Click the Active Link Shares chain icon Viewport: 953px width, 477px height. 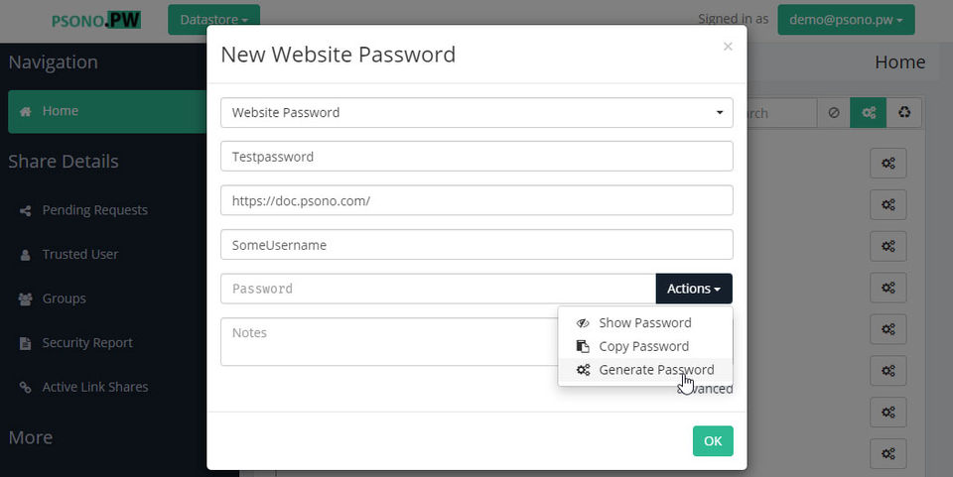coord(25,387)
